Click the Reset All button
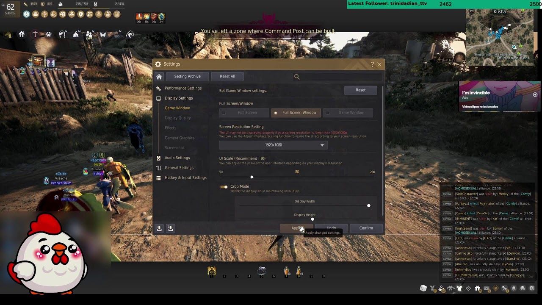Screen dimensions: 542x305 [x=227, y=76]
